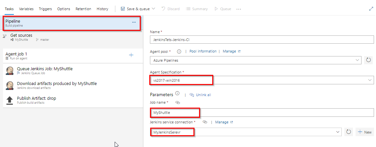Open the Pipeline row ellipsis menu
376x147 pixels.
pyautogui.click(x=134, y=22)
